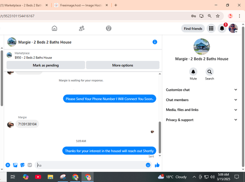Click the listing thumbnail in chat header

(x=12, y=42)
